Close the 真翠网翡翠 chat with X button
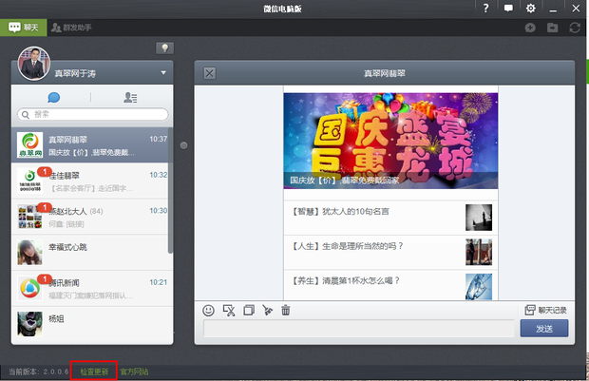This screenshot has height=381, width=589. 210,73
